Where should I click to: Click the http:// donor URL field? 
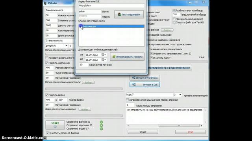coord(149,95)
